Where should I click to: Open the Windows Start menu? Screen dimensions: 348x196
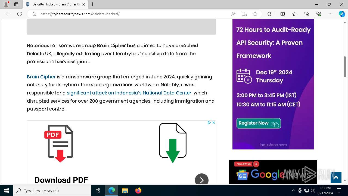7,191
